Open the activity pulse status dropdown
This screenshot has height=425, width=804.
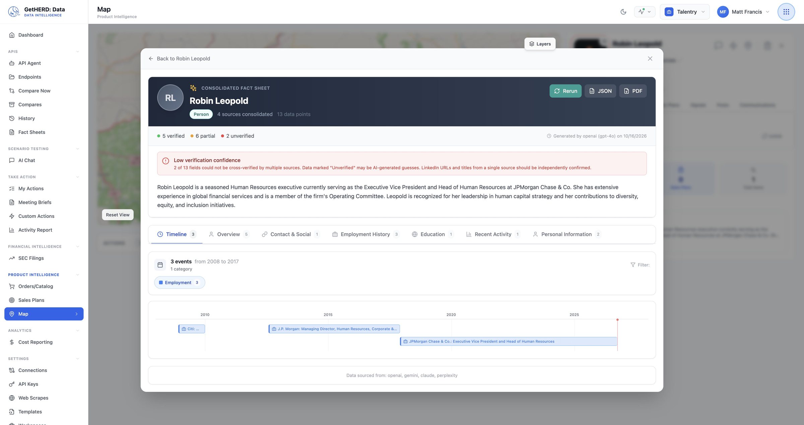pos(645,12)
